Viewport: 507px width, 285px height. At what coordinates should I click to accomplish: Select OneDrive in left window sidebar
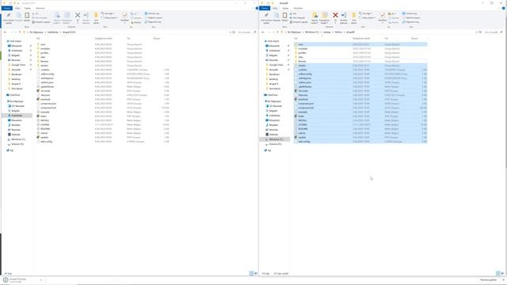click(13, 95)
